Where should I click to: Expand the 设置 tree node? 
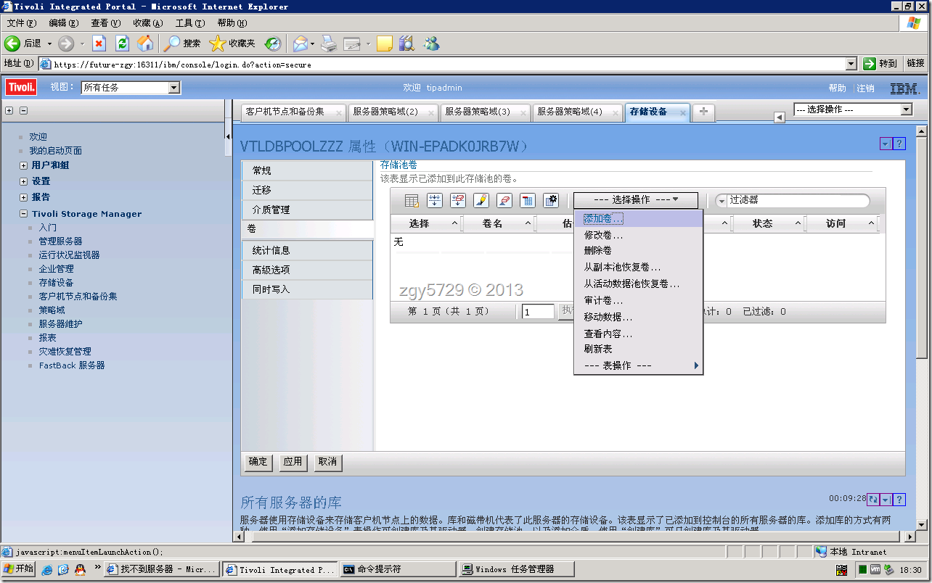tap(24, 181)
